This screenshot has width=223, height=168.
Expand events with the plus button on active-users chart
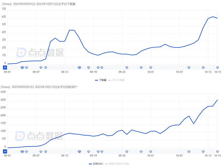[x=5, y=152]
